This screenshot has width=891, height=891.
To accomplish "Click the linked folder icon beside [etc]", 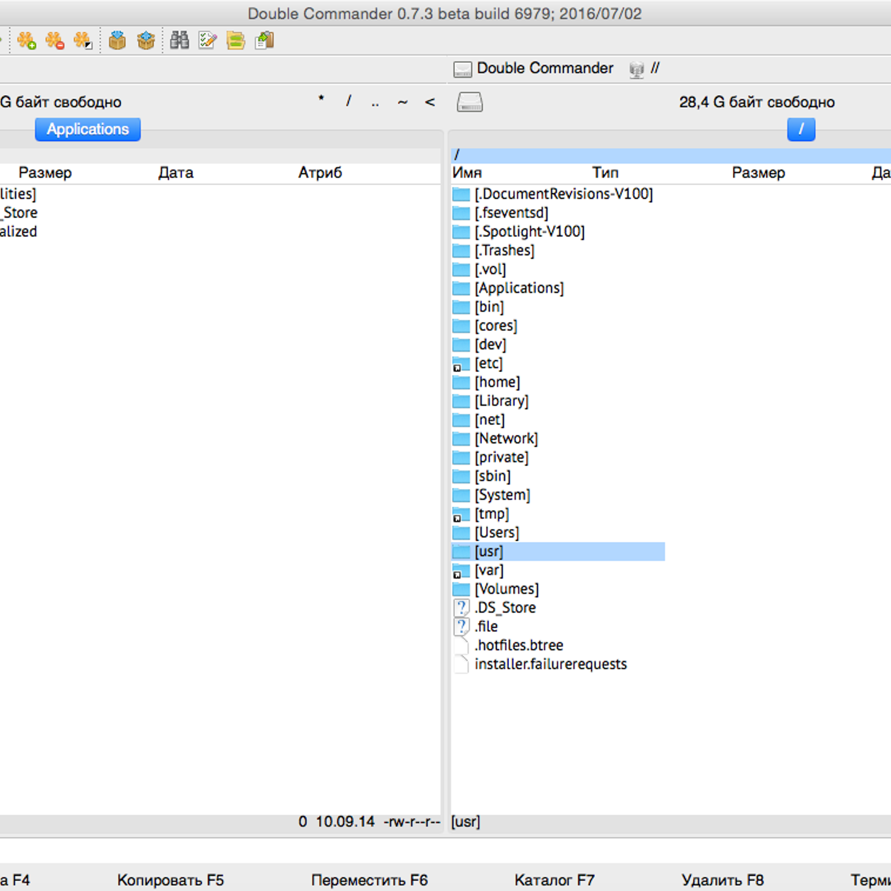I will pos(461,364).
